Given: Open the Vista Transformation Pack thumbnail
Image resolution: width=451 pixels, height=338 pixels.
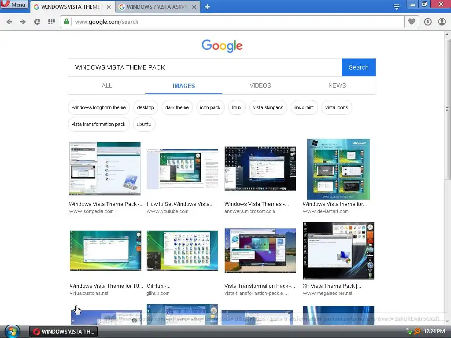Looking at the screenshot, I should (x=260, y=250).
